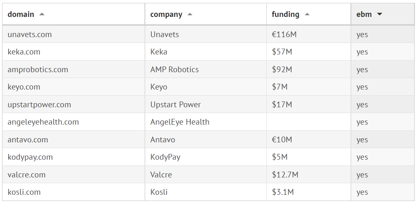This screenshot has width=417, height=203.
Task: Click the company column sort arrow
Action: pos(190,14)
